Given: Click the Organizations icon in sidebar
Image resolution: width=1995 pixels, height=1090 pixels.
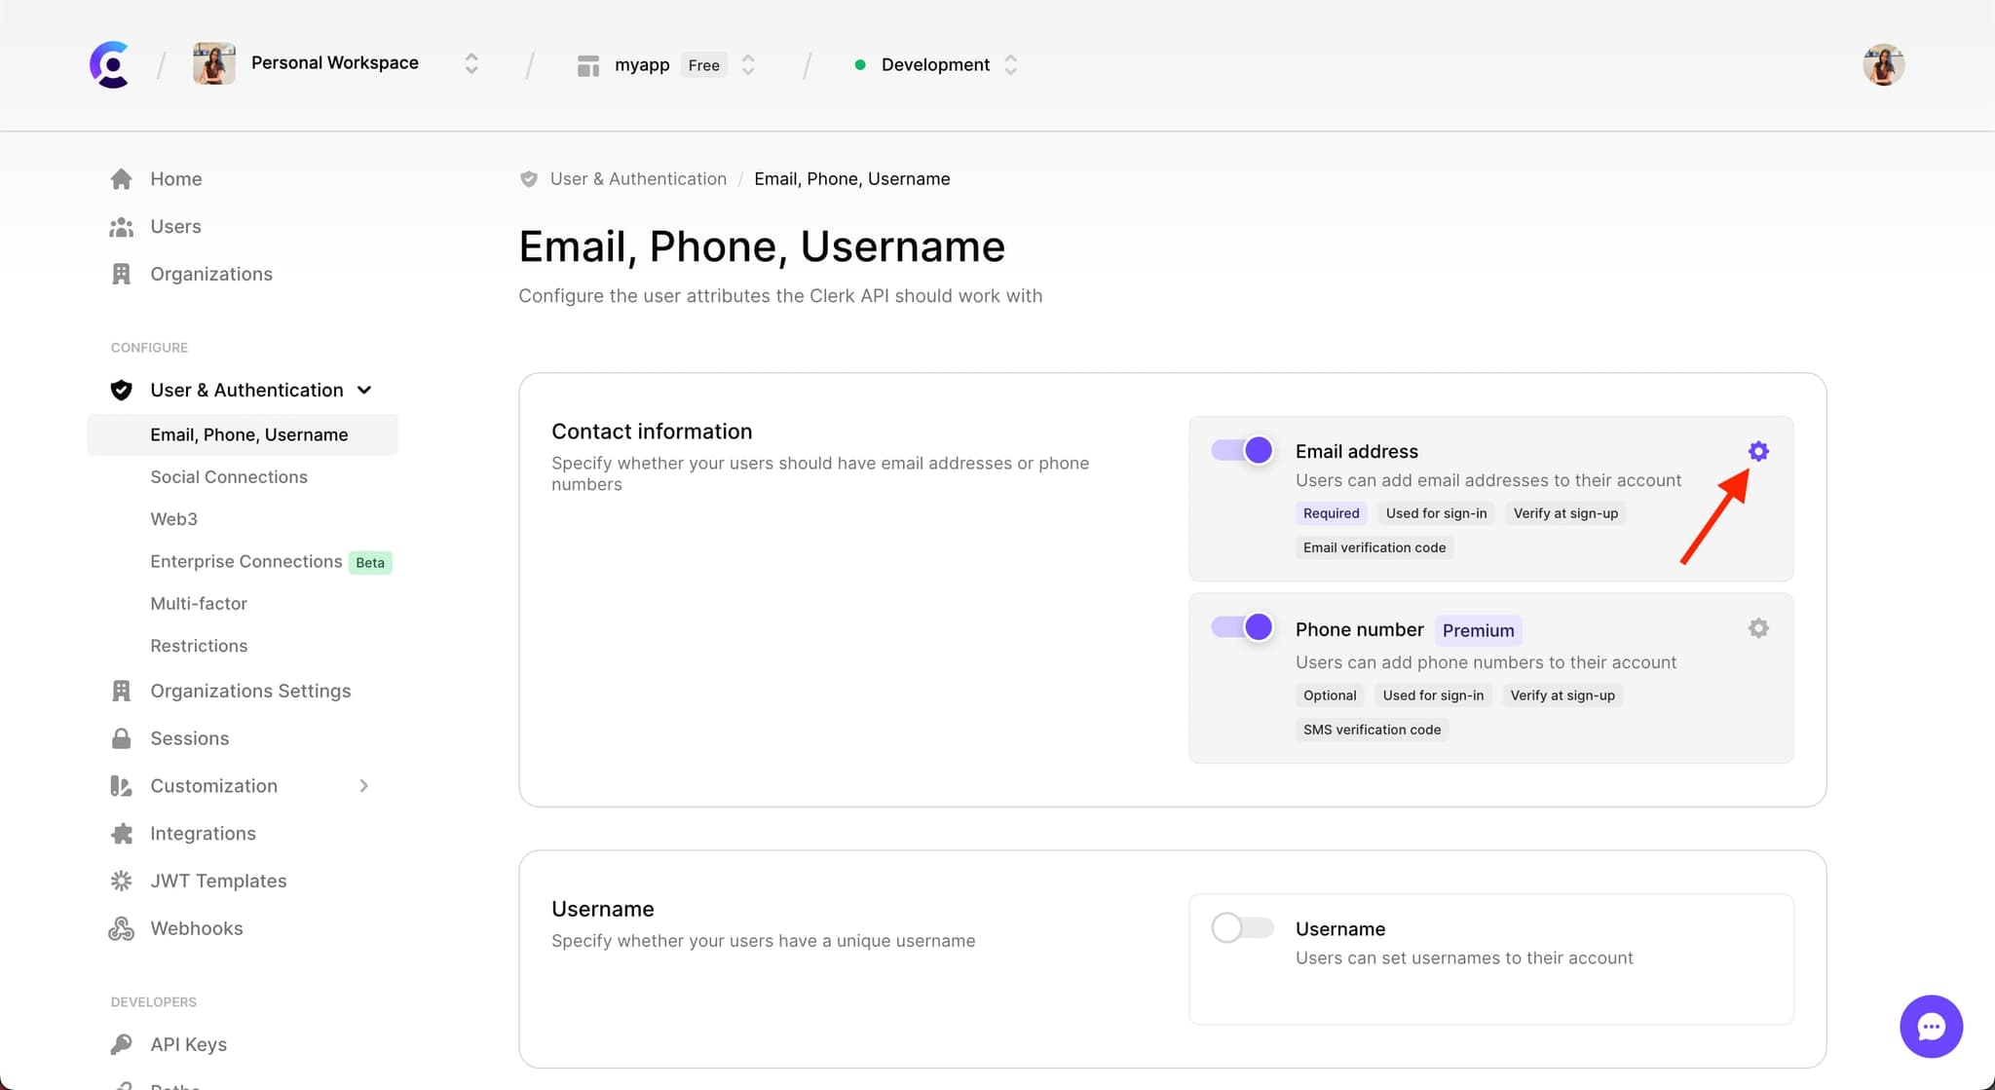Looking at the screenshot, I should coord(122,274).
